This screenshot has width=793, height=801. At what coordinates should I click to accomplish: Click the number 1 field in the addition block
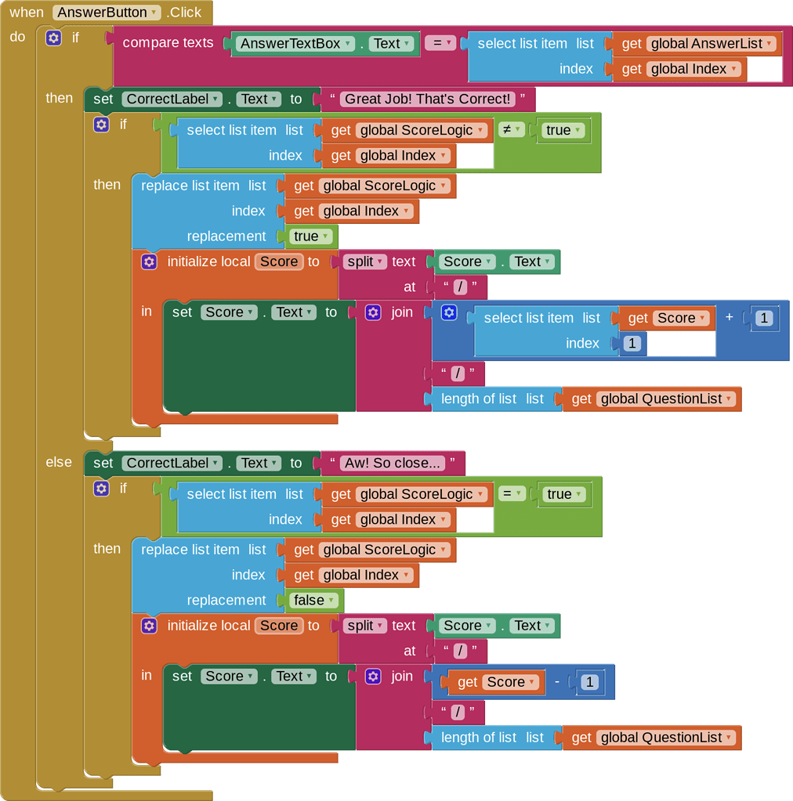[x=764, y=317]
